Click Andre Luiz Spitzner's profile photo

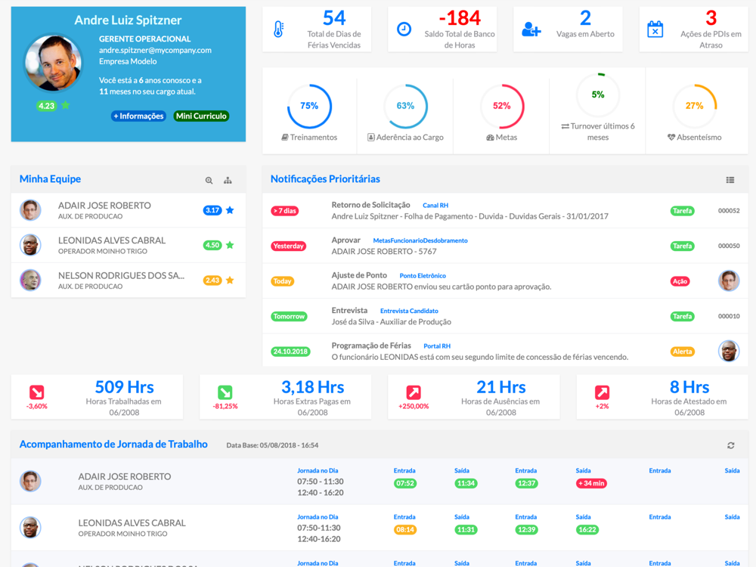pos(53,62)
